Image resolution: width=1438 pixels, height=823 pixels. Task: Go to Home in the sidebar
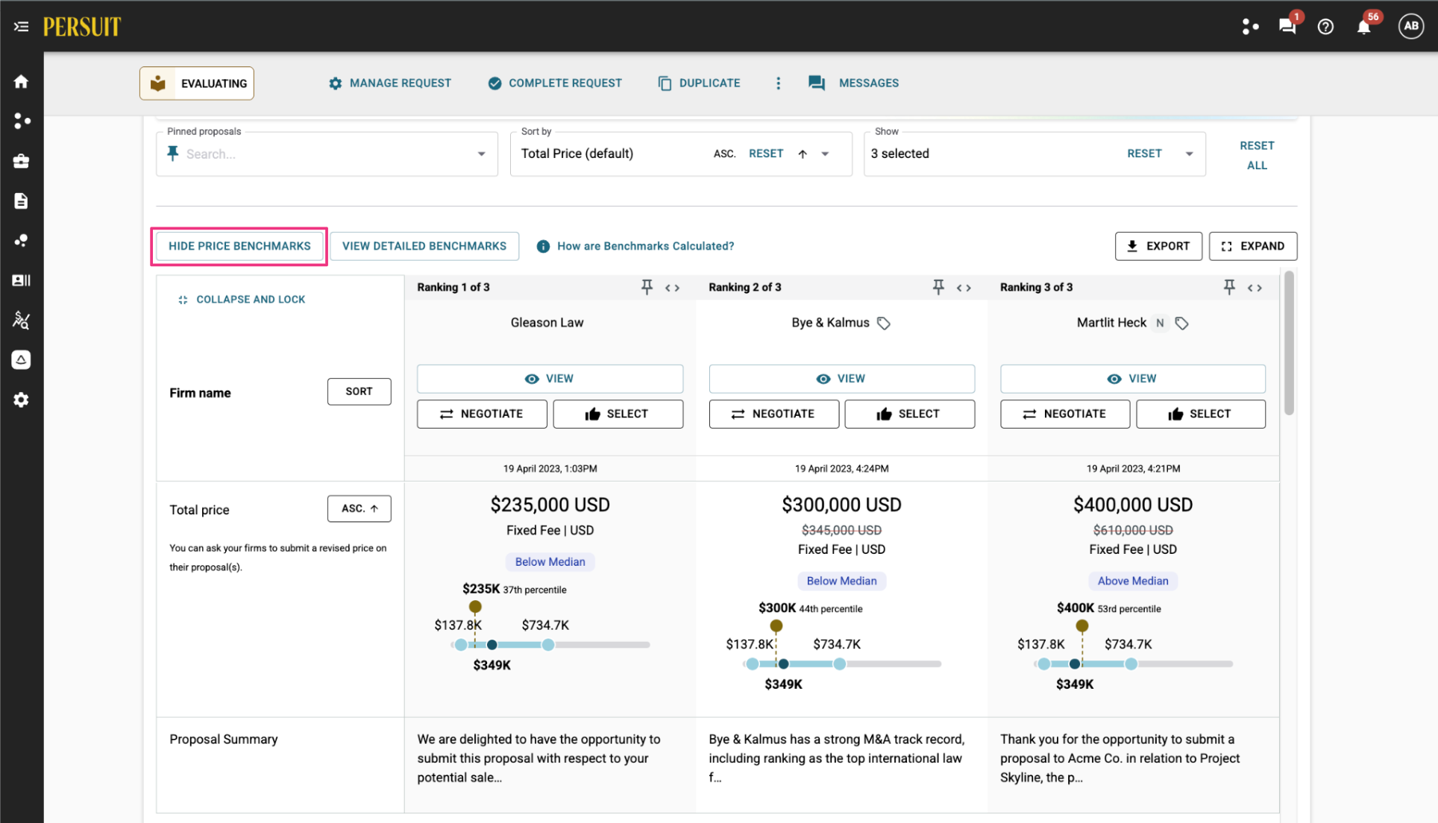(x=21, y=81)
